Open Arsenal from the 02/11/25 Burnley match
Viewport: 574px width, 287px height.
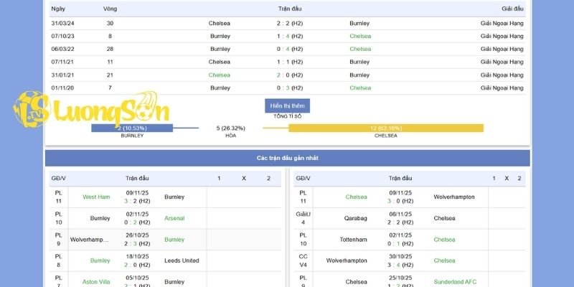click(x=174, y=218)
